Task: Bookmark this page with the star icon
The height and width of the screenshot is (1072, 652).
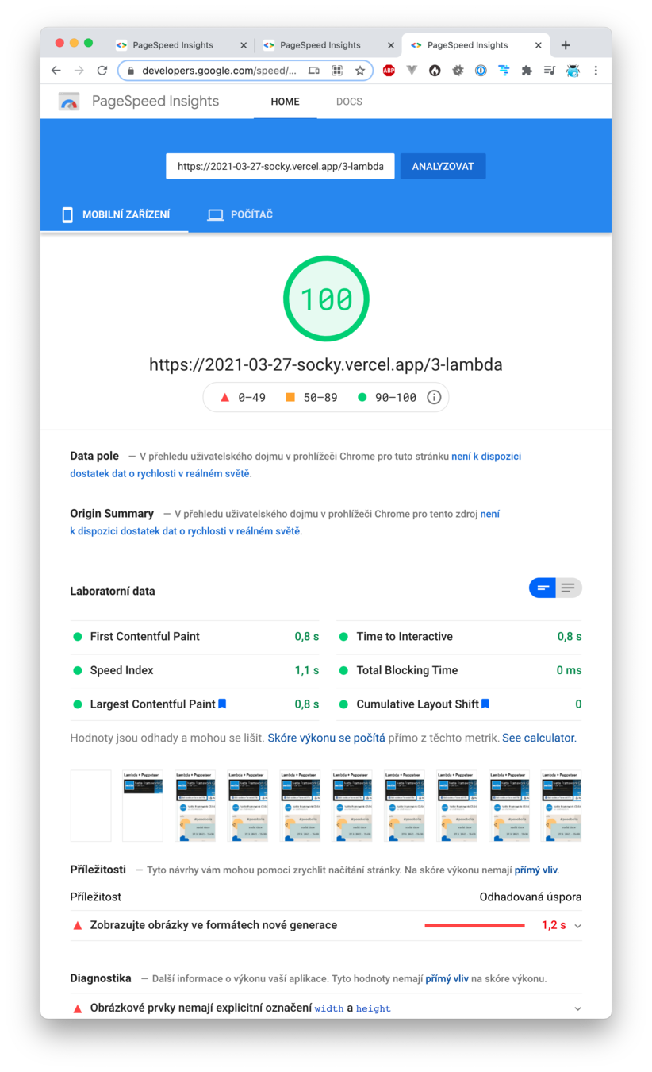Action: pyautogui.click(x=359, y=71)
